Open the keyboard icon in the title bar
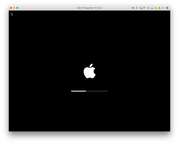 (133, 8)
